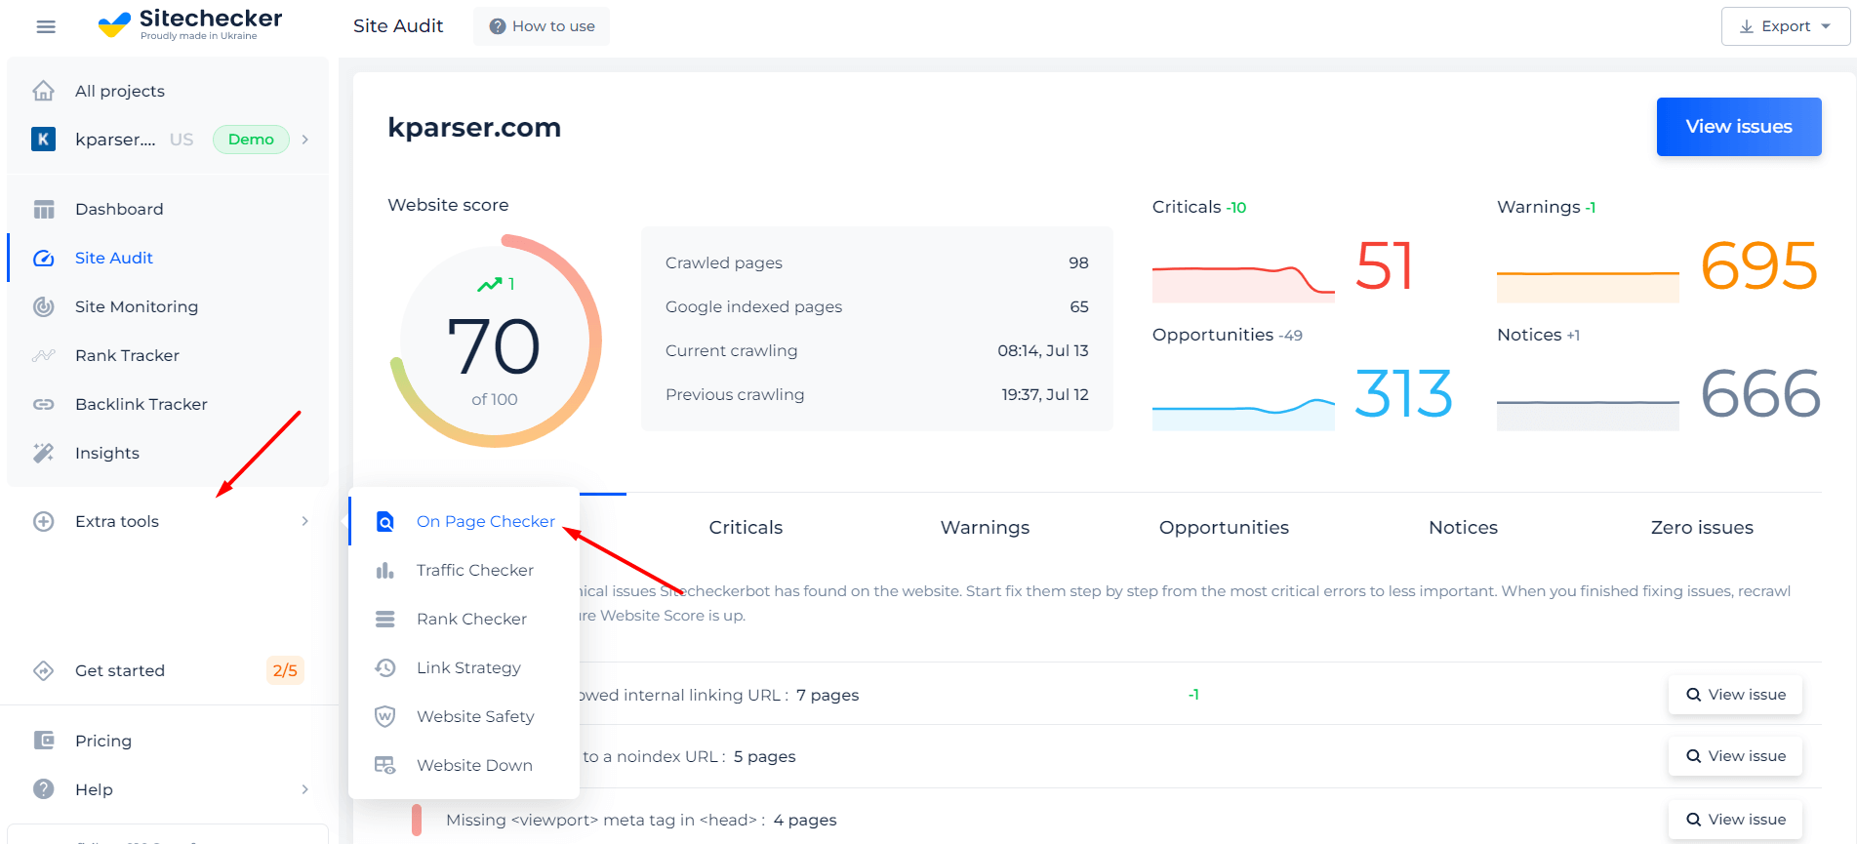This screenshot has height=844, width=1857.
Task: Switch to the Warnings tab
Action: pyautogui.click(x=985, y=528)
